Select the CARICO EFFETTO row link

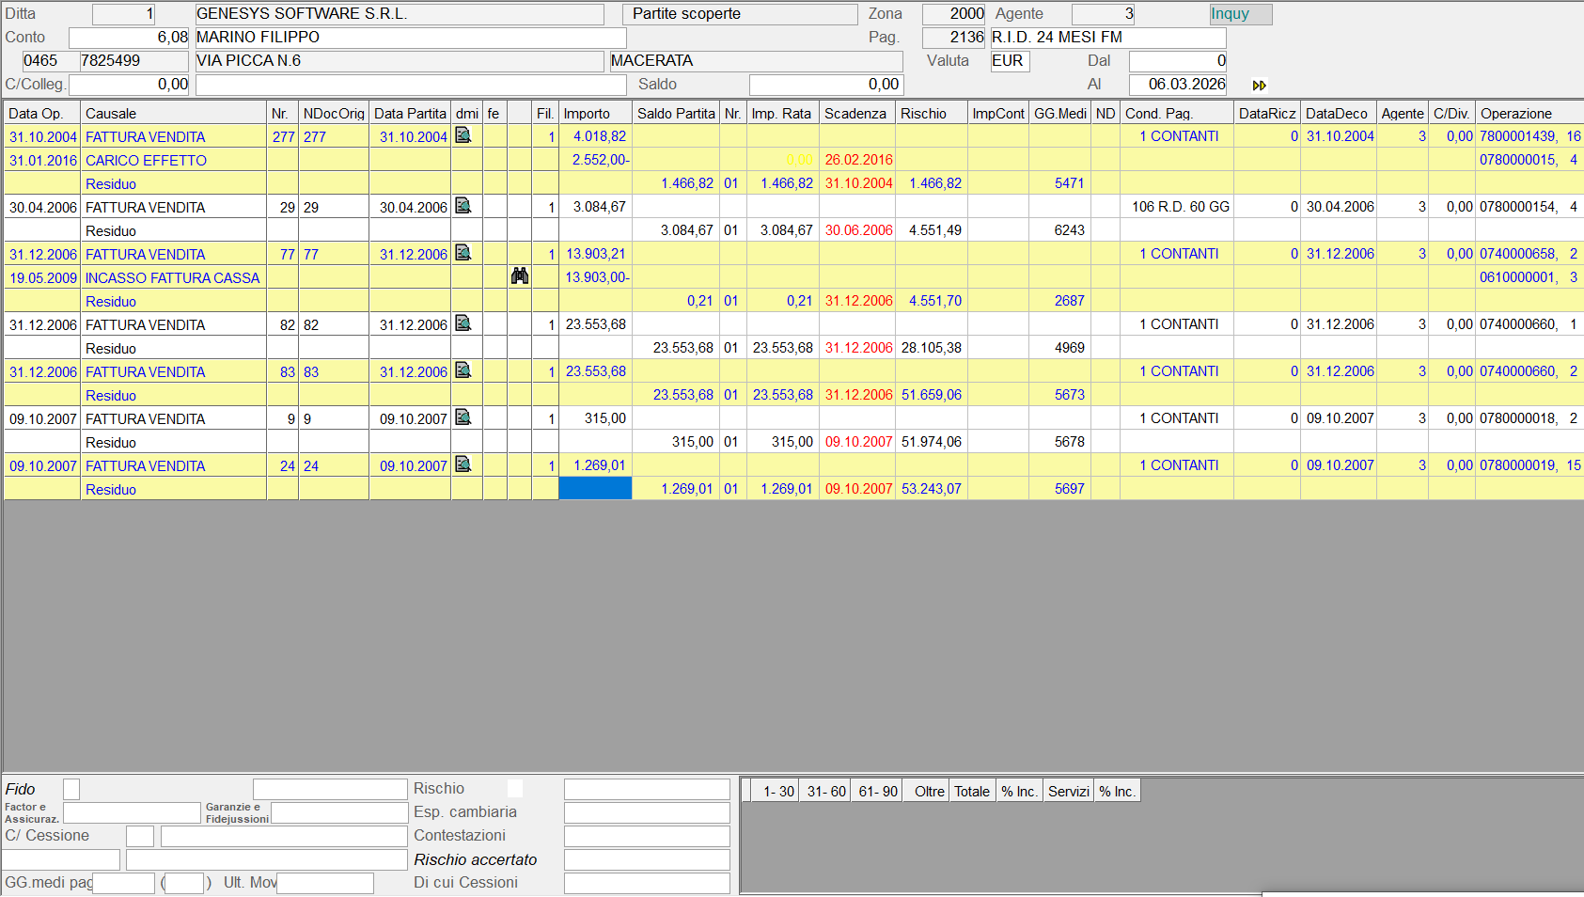tap(146, 161)
